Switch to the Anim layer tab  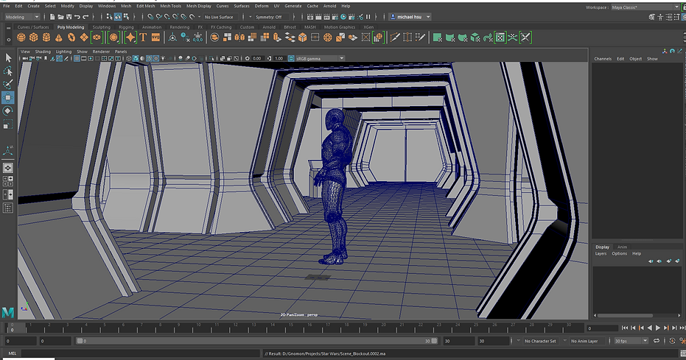click(x=622, y=247)
